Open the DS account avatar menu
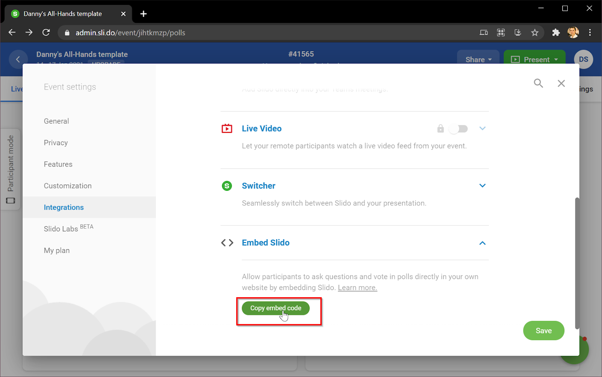 (584, 59)
